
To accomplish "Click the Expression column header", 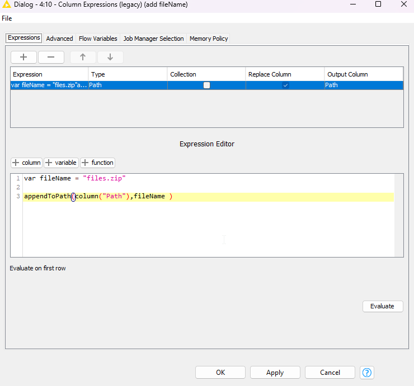I will click(x=49, y=74).
